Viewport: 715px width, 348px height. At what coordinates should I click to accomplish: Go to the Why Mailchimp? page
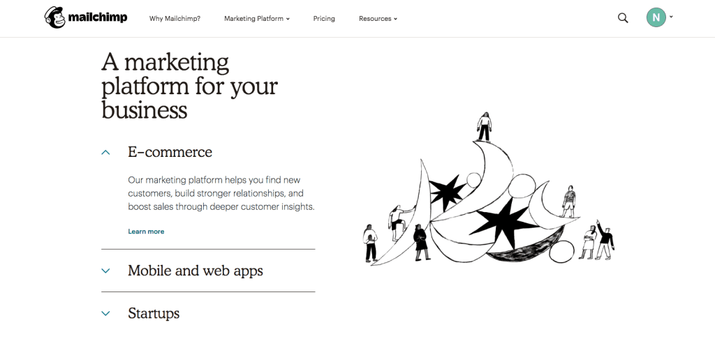coord(175,19)
